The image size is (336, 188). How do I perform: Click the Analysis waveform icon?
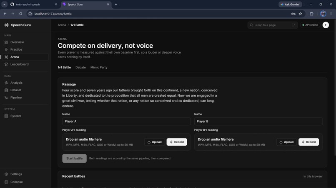(x=6, y=83)
